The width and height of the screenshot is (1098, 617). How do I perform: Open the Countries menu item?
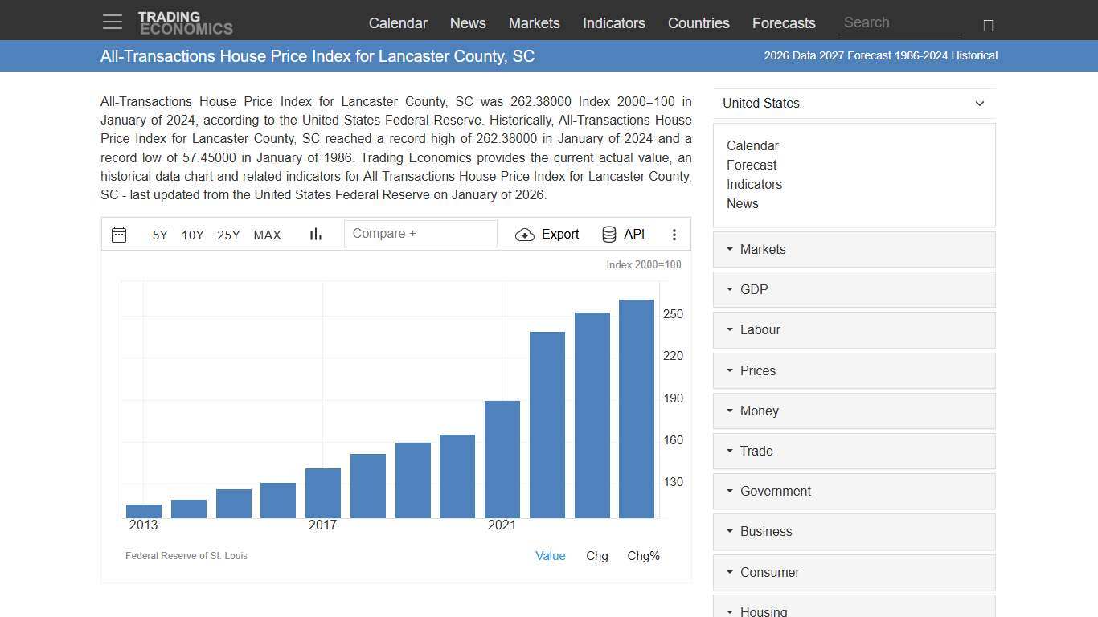[699, 23]
